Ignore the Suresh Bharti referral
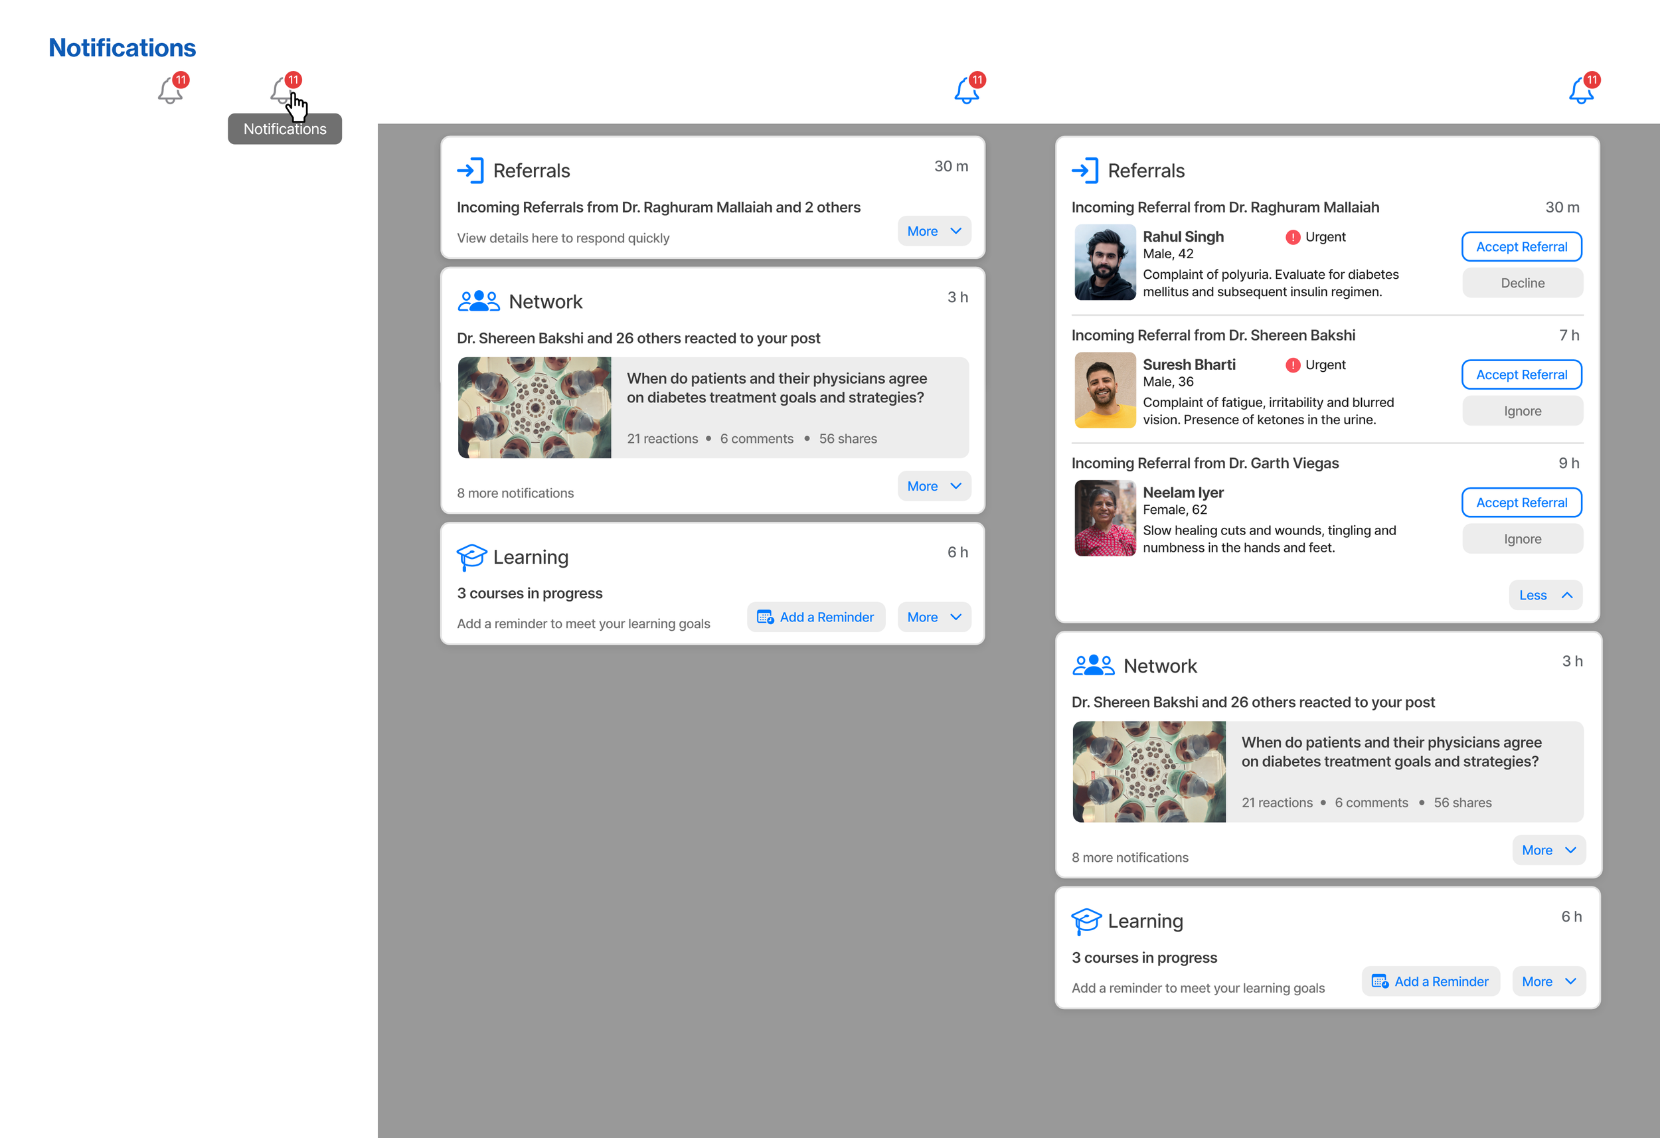This screenshot has height=1138, width=1660. pyautogui.click(x=1521, y=411)
